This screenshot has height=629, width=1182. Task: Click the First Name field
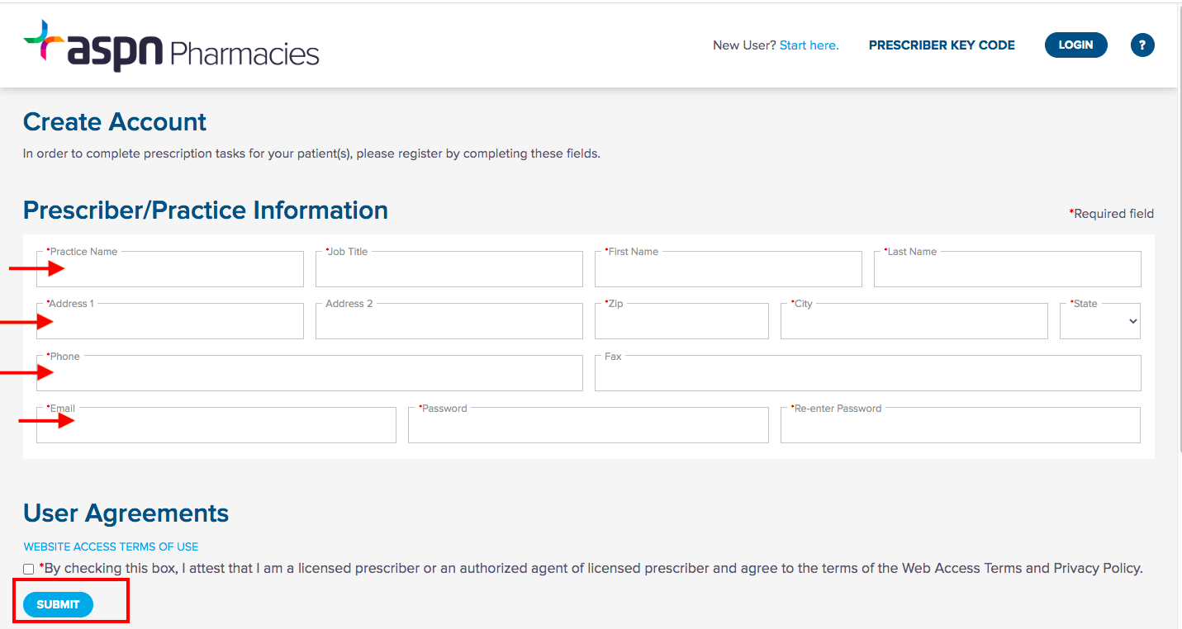(x=728, y=268)
